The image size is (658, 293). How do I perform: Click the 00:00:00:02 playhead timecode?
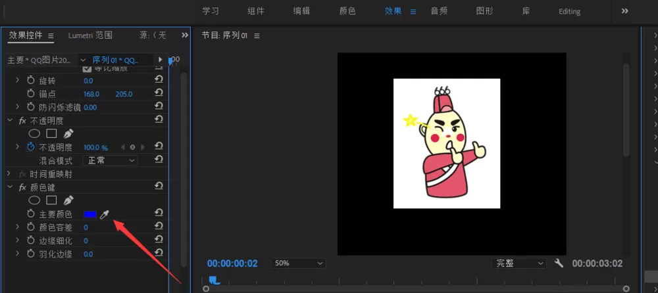point(232,263)
